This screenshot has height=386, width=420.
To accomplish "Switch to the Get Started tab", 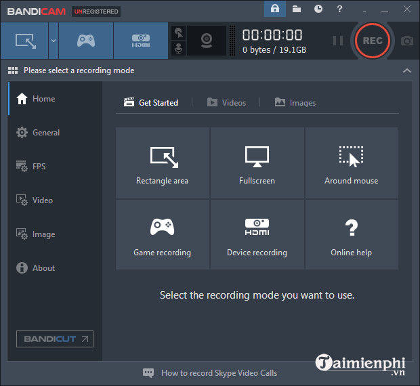I will tap(151, 102).
